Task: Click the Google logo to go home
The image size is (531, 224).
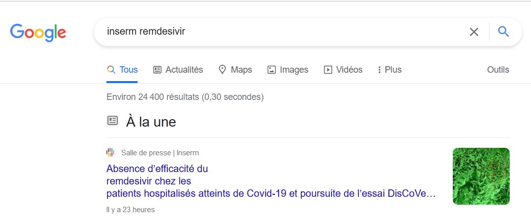Action: pos(38,33)
